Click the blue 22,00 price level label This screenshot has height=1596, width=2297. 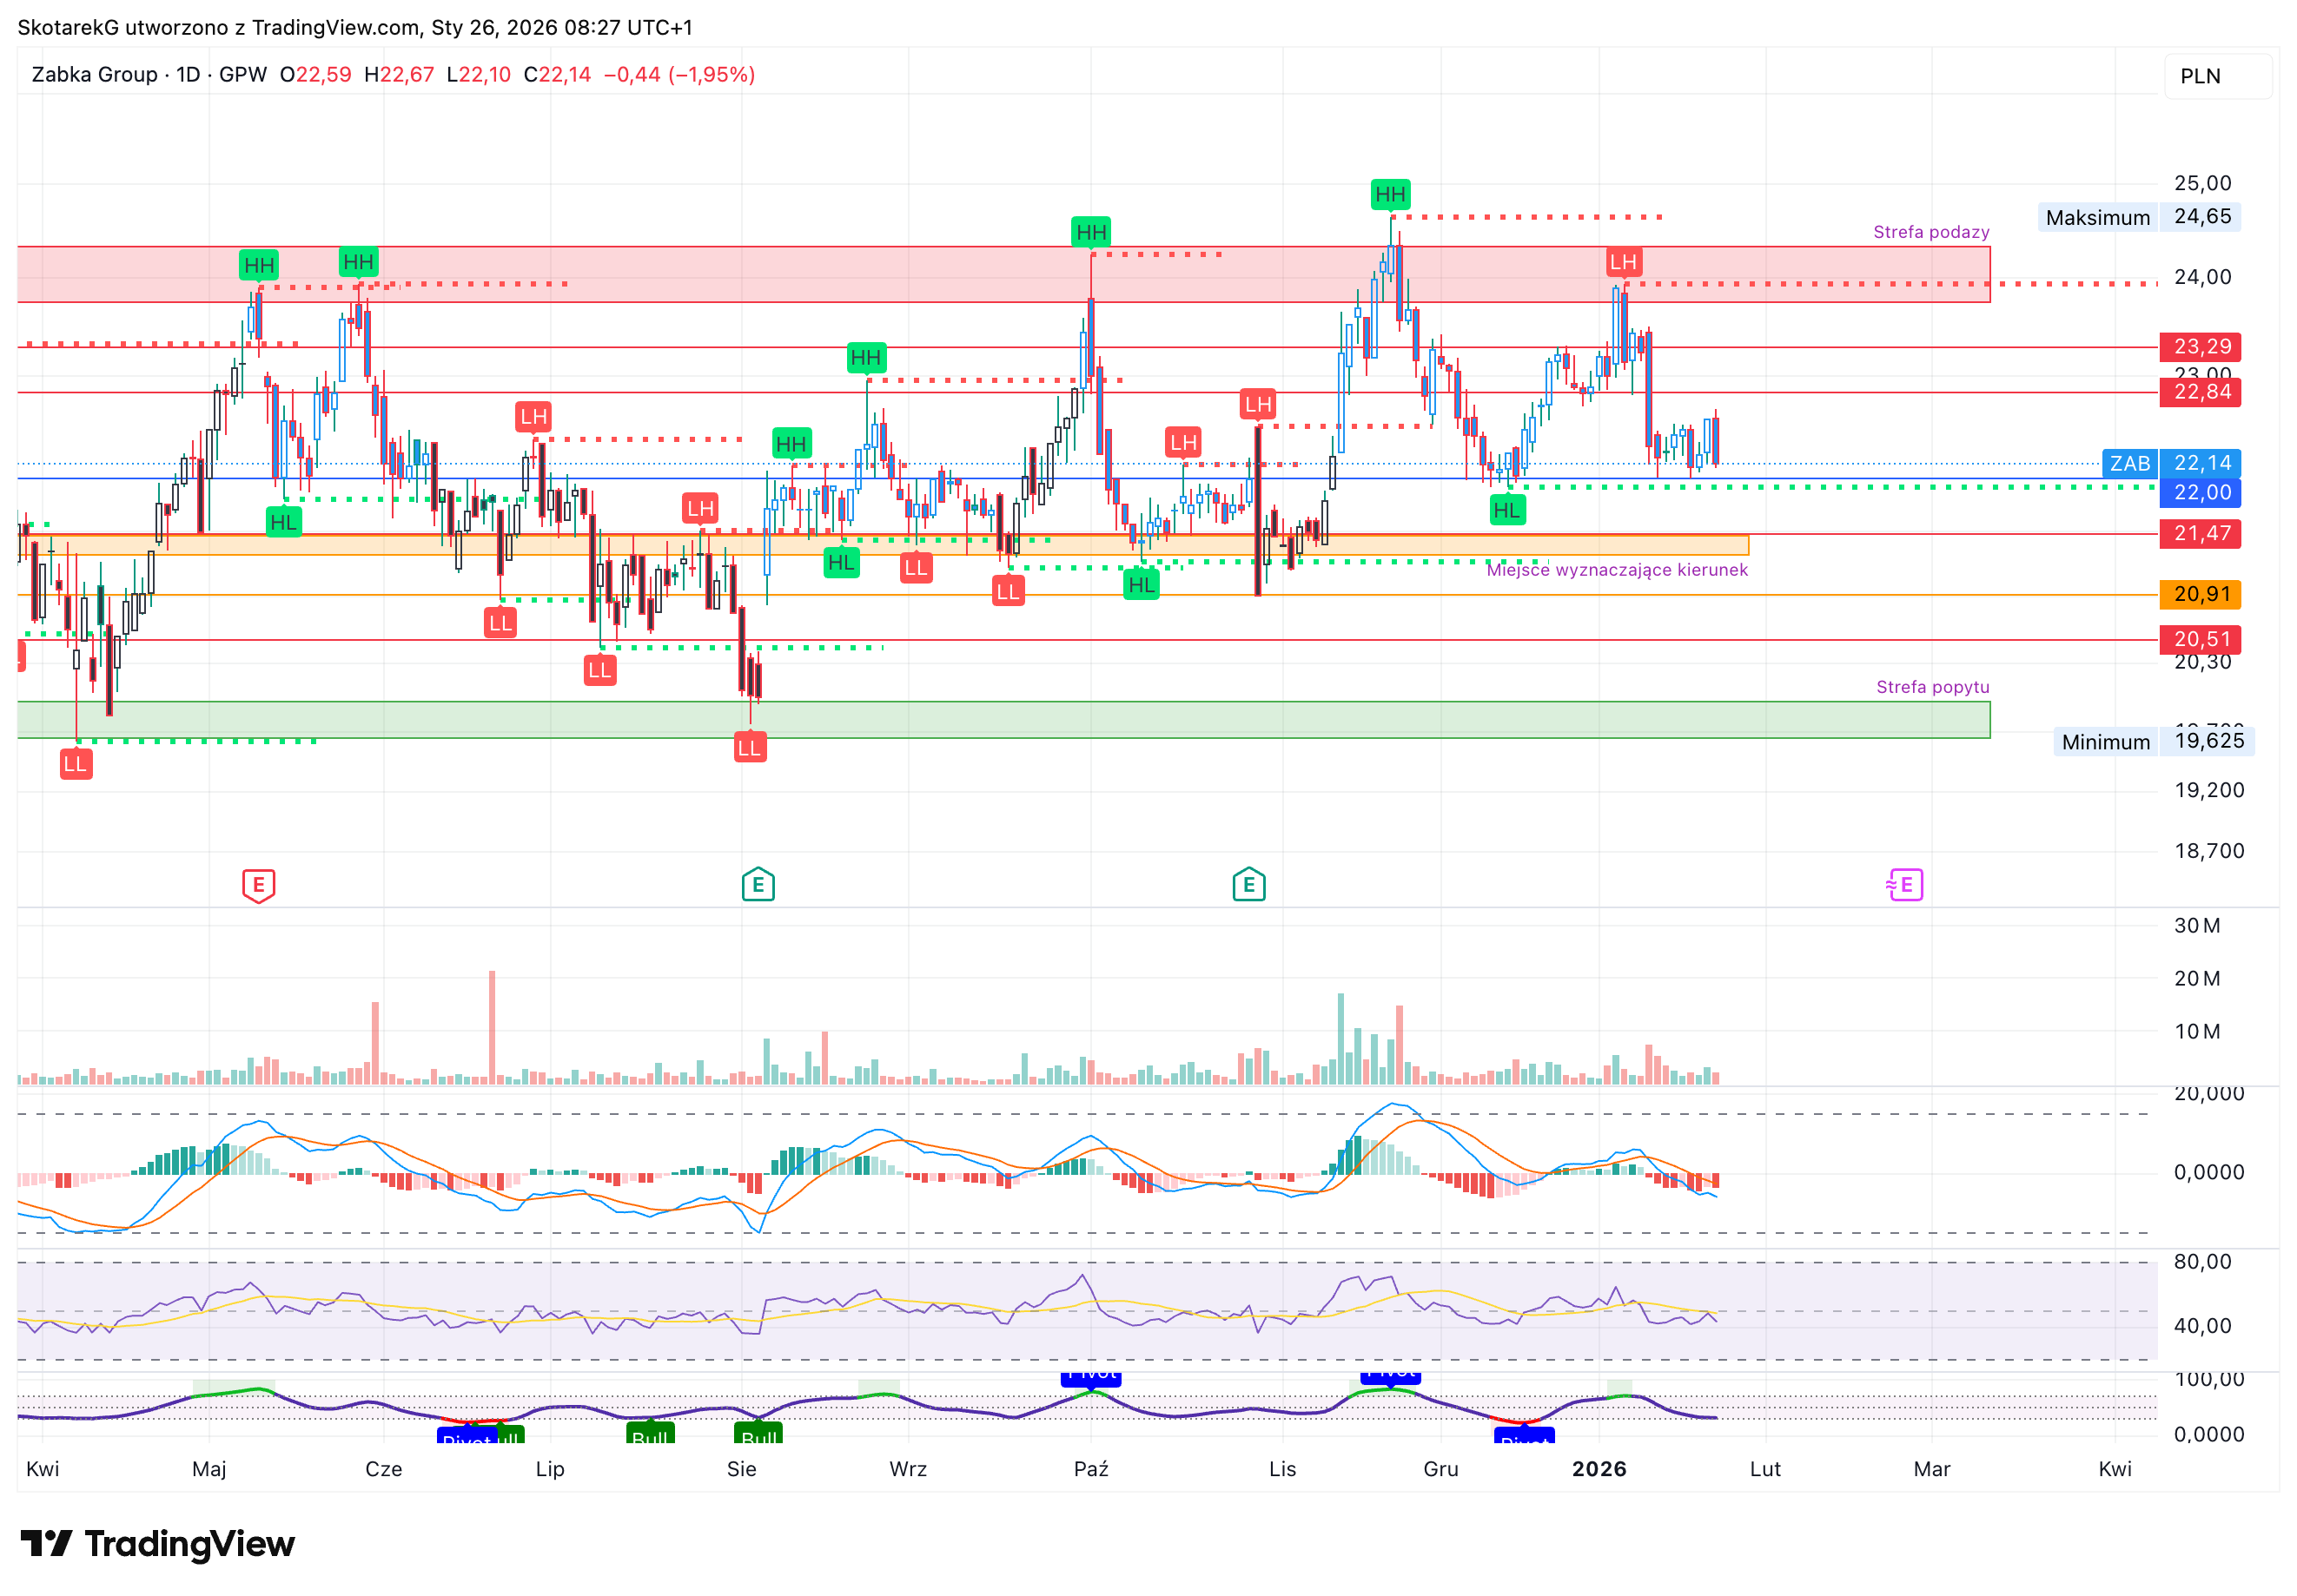point(2200,492)
